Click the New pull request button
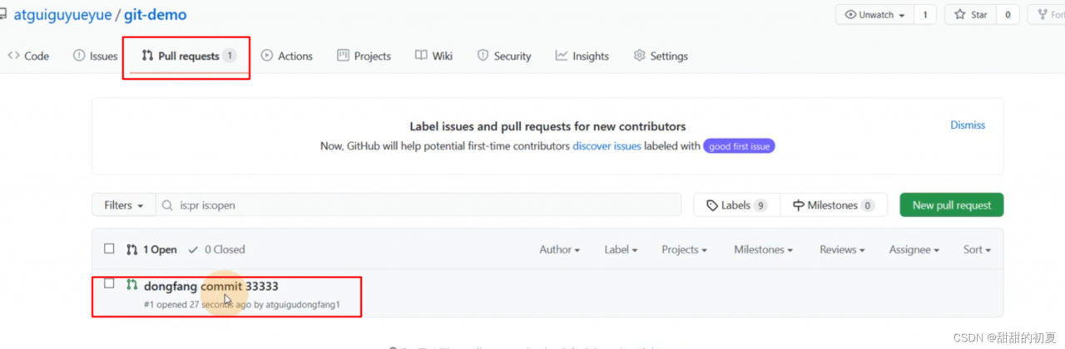 pyautogui.click(x=951, y=205)
